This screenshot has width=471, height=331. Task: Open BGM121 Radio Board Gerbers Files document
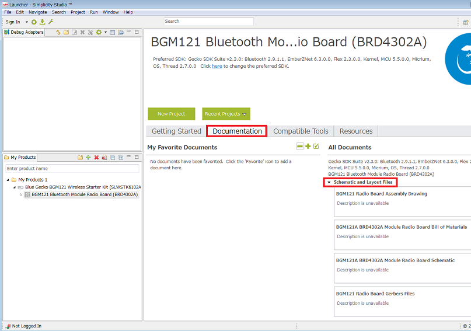point(375,294)
